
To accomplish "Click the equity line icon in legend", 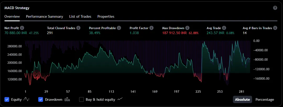I will click(27, 99).
